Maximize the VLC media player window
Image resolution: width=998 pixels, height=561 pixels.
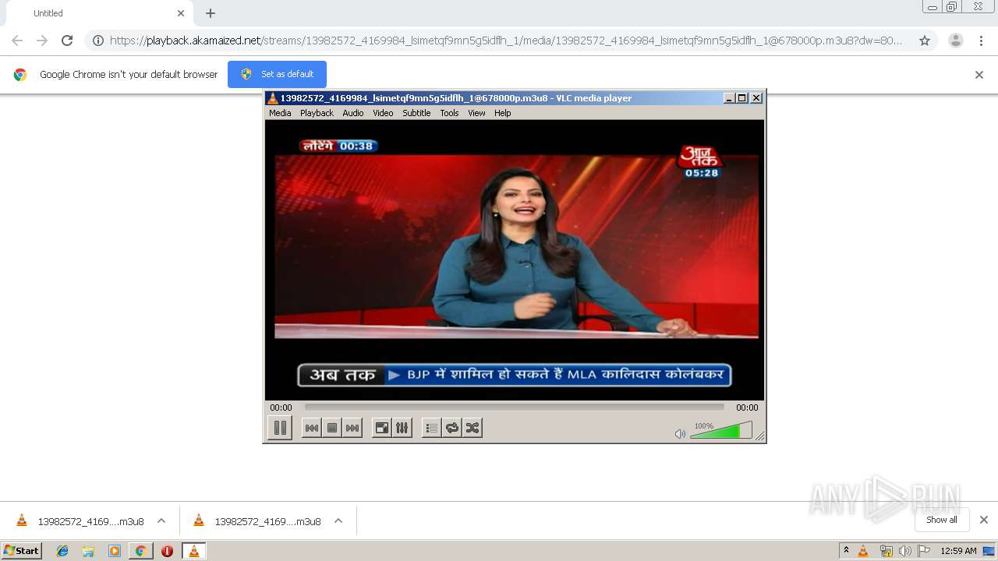tap(742, 98)
